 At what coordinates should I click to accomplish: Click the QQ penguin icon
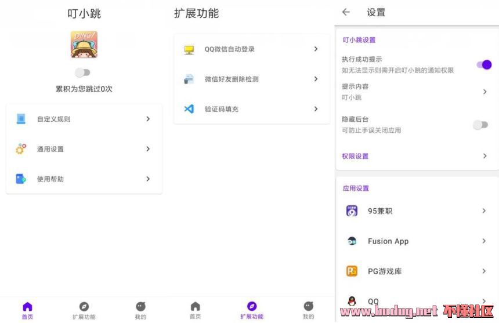[x=352, y=301]
